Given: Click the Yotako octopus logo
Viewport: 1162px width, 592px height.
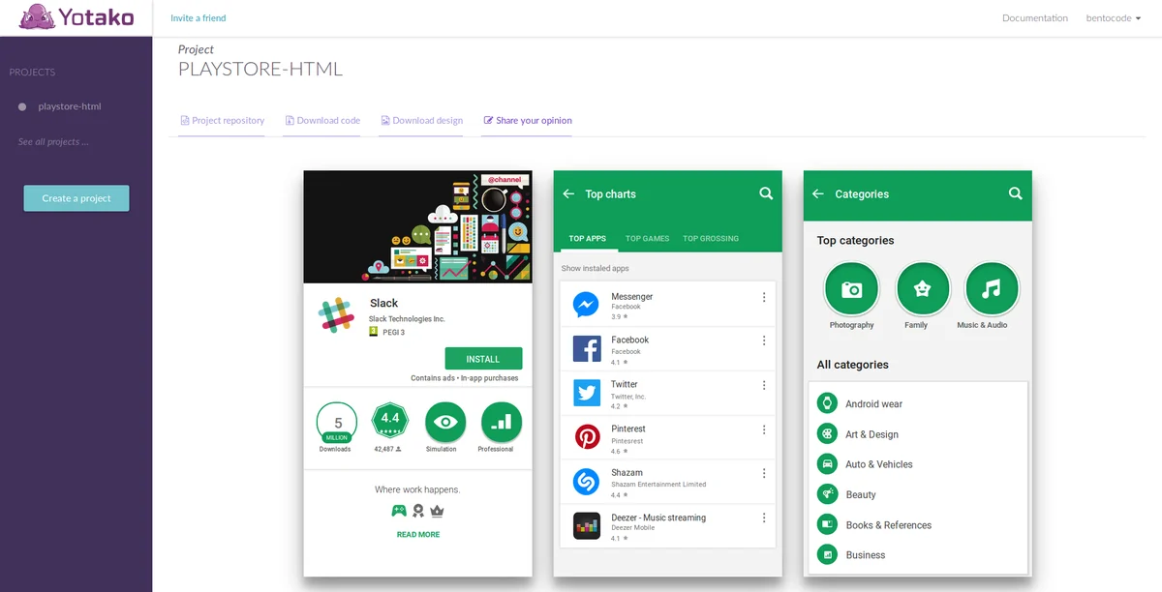Looking at the screenshot, I should (x=36, y=17).
